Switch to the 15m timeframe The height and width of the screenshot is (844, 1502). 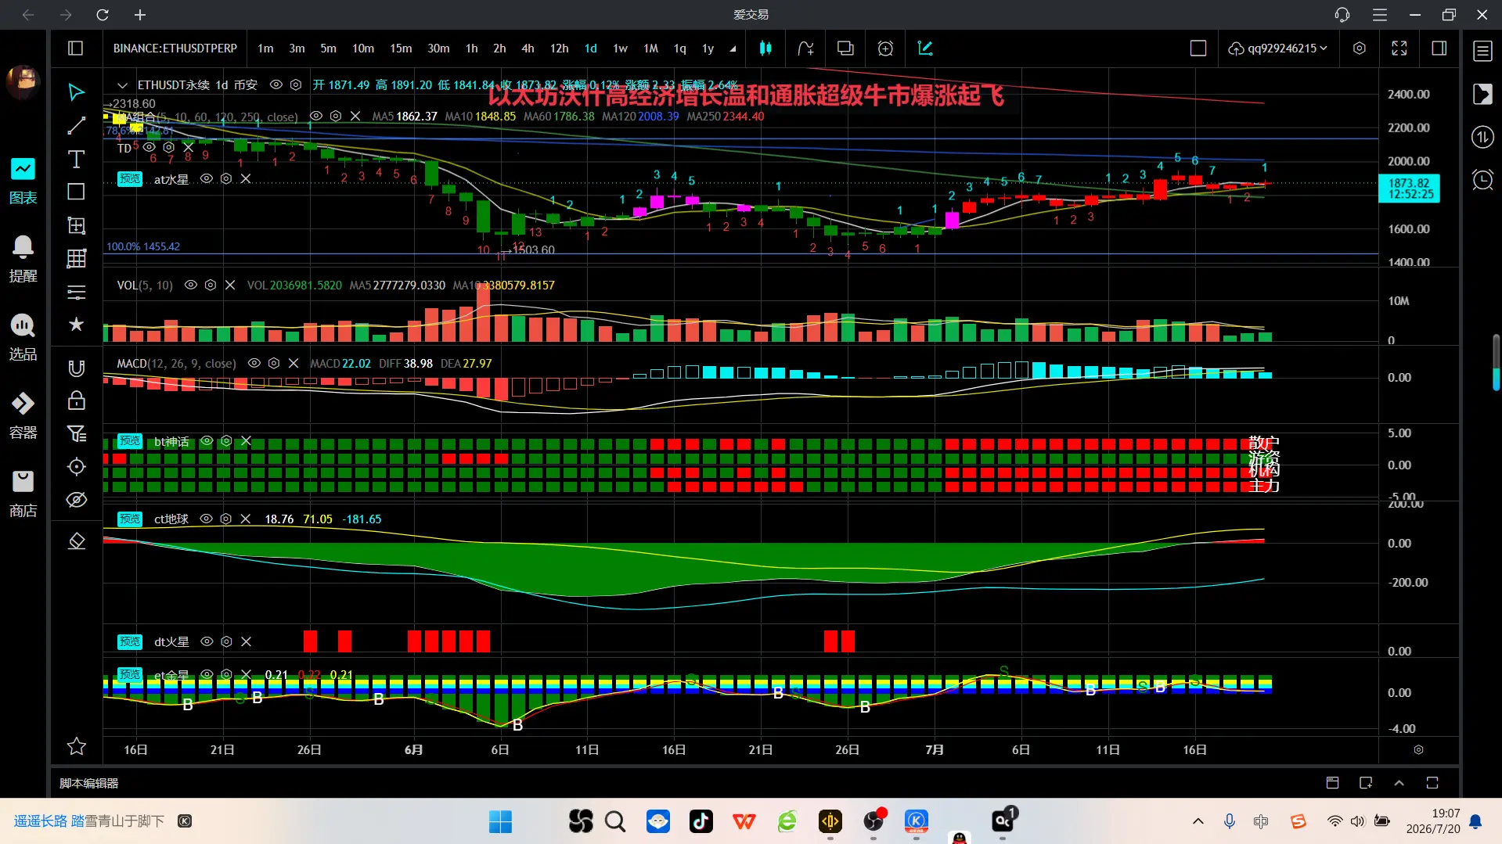click(401, 48)
